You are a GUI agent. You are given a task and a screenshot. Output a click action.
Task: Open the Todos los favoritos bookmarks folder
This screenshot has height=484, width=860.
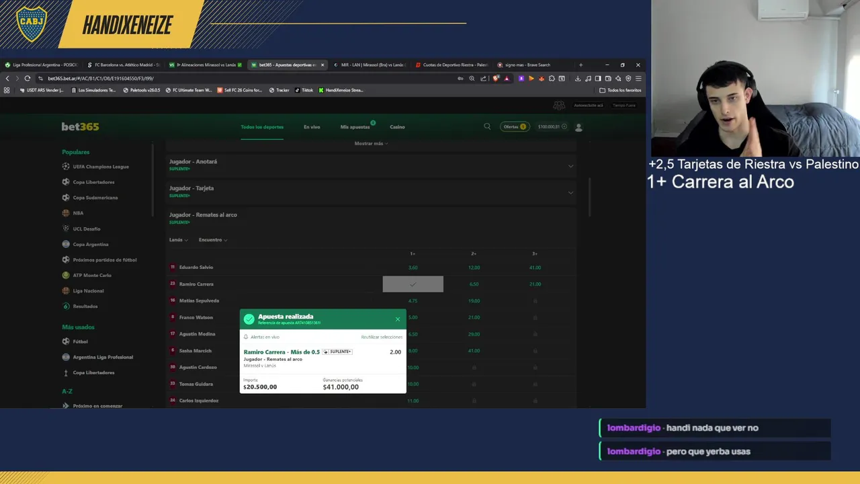tap(620, 90)
